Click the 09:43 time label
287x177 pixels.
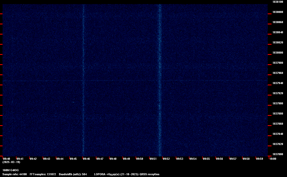[x=46, y=159]
